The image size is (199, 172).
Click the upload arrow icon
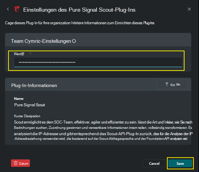(x=167, y=84)
